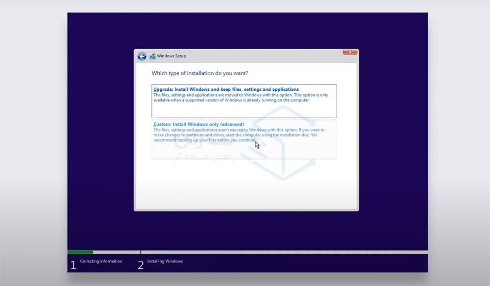The height and width of the screenshot is (286, 490).
Task: Click the step number 1
Action: click(x=73, y=265)
